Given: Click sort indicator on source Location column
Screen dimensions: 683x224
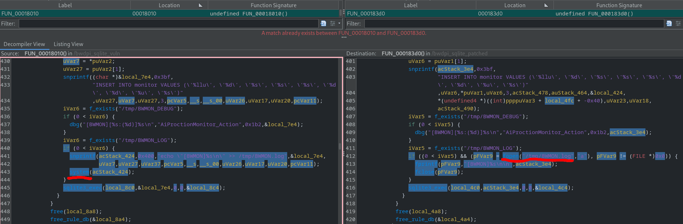Looking at the screenshot, I should click(x=201, y=5).
